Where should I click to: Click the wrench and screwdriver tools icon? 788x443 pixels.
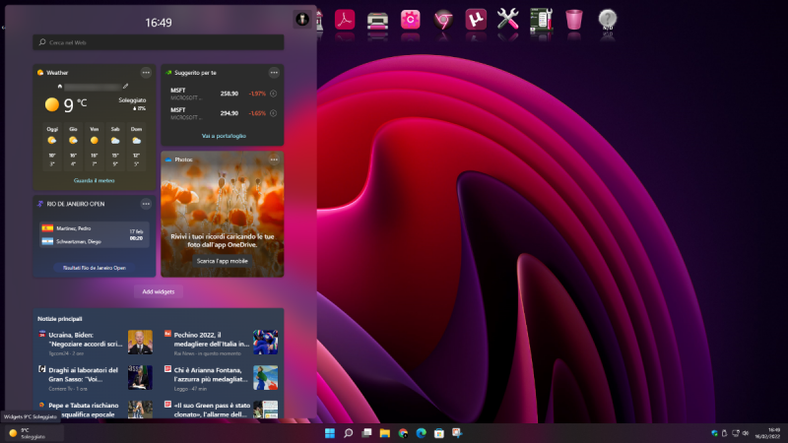click(508, 19)
